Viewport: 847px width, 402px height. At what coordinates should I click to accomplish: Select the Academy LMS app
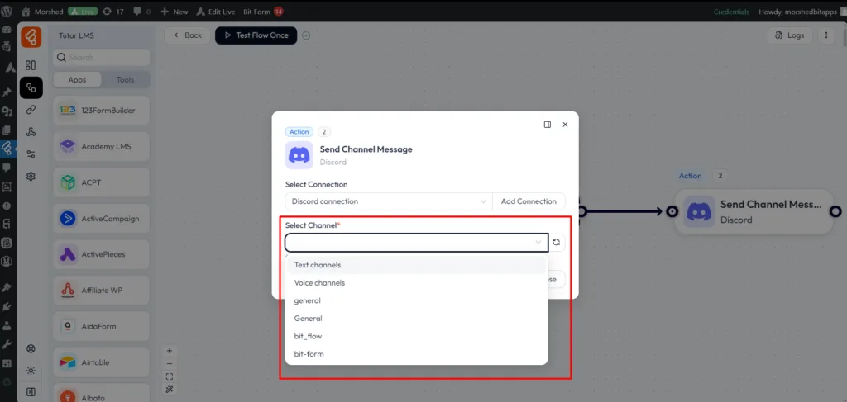coord(102,146)
